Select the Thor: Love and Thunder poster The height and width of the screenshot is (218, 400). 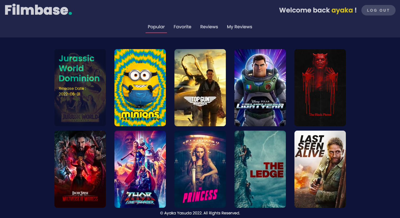point(140,169)
